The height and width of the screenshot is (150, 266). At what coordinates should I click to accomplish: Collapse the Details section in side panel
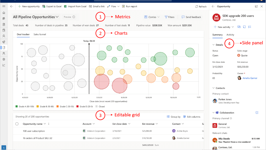click(214, 45)
